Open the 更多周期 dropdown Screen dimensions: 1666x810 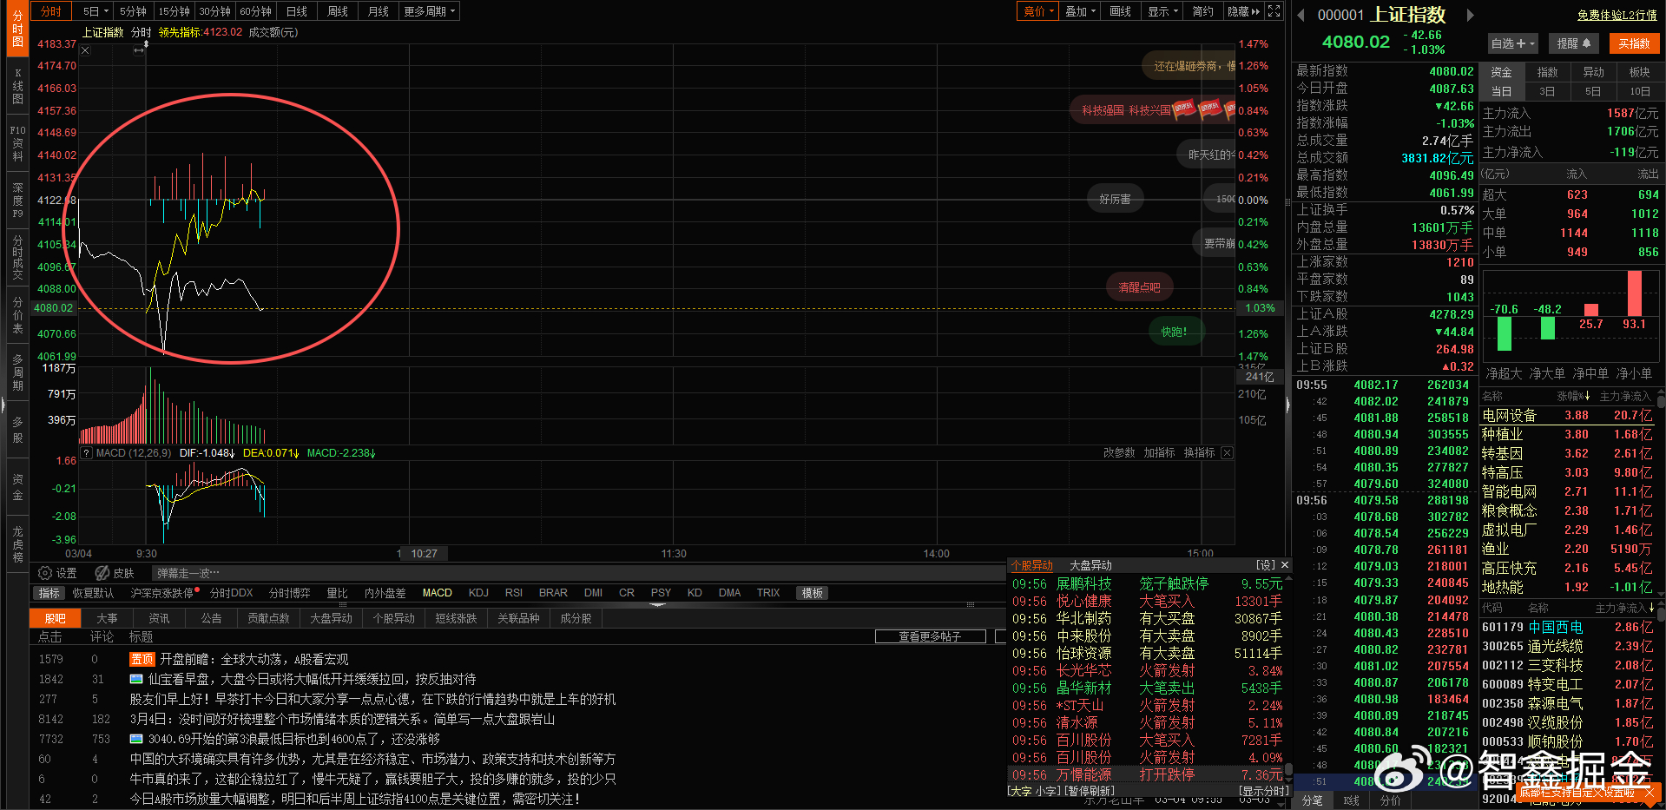point(430,11)
